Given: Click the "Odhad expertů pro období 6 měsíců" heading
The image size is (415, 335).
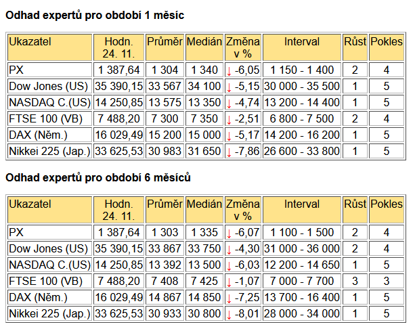Looking at the screenshot, I should [98, 178].
